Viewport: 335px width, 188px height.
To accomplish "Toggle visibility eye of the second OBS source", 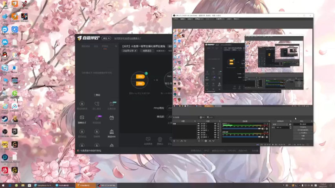I will click(x=215, y=126).
